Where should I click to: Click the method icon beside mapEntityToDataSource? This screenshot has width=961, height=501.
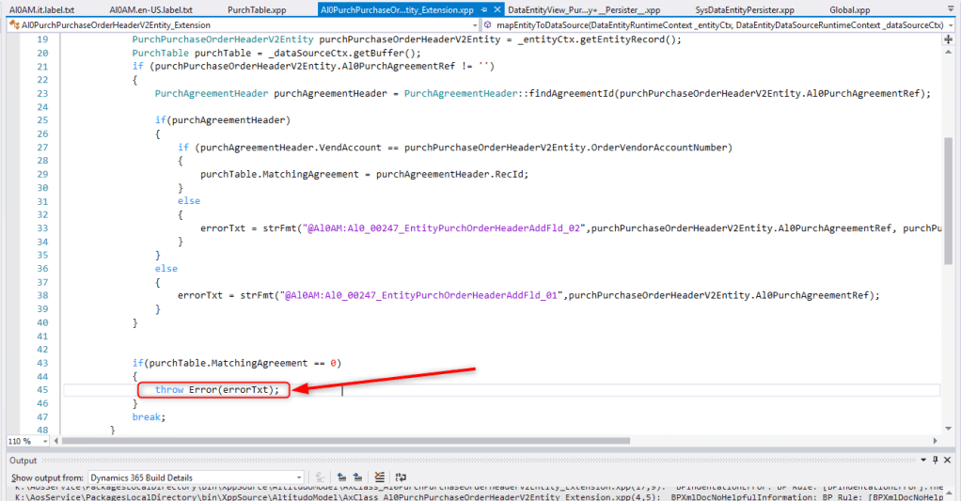tap(489, 24)
